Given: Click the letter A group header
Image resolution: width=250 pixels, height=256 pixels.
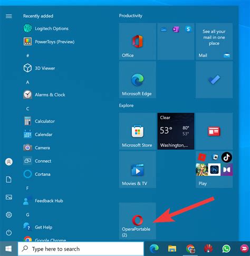Looking at the screenshot, I should 27,82.
